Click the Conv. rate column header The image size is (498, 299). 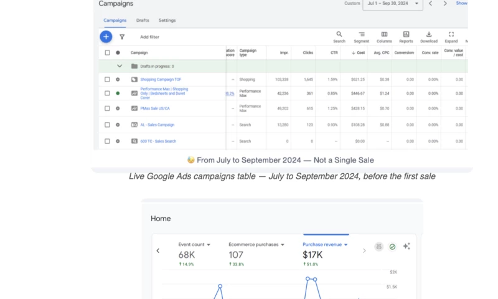coord(430,53)
